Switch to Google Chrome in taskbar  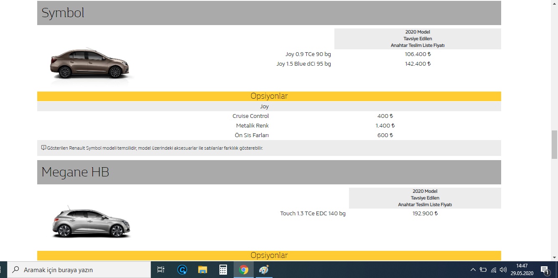pyautogui.click(x=243, y=270)
